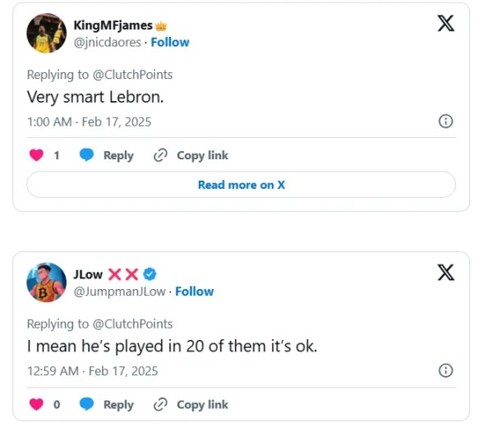Click the "Read more on X" button
Image resolution: width=493 pixels, height=427 pixels.
pos(241,185)
